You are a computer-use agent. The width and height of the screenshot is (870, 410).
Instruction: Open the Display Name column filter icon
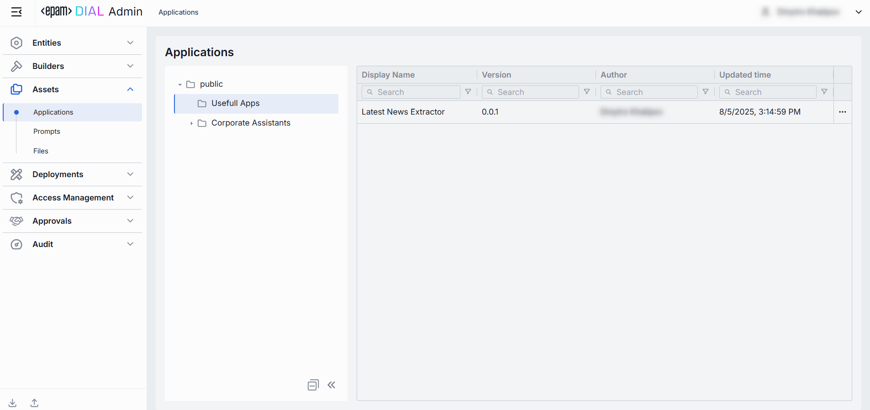tap(468, 92)
